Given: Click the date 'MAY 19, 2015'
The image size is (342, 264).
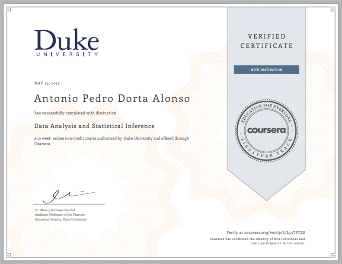Looking at the screenshot, I should click(x=47, y=83).
